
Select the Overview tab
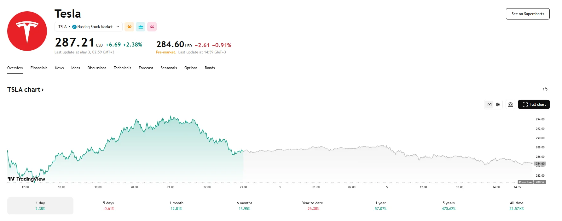(x=15, y=68)
